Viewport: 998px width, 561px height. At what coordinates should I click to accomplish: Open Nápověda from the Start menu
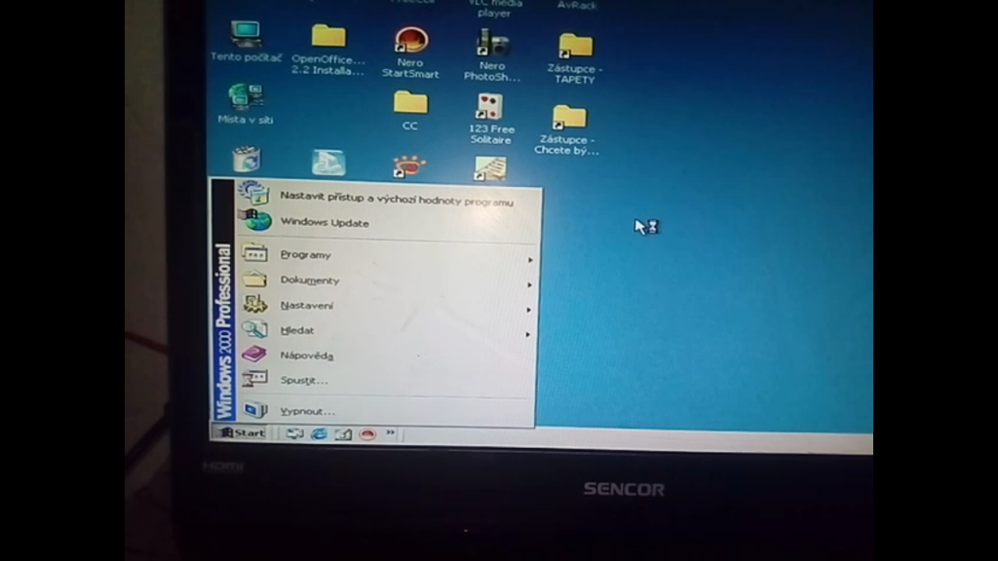tap(386, 355)
